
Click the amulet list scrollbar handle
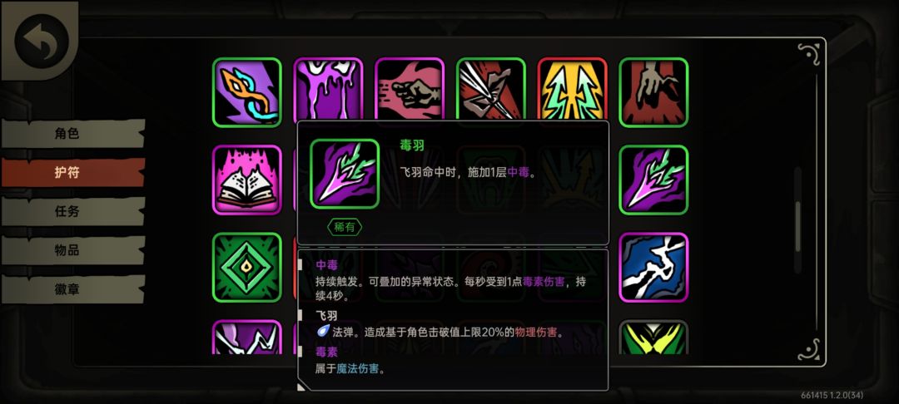tap(797, 227)
